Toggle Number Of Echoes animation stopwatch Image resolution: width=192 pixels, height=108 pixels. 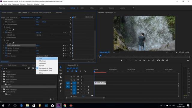point(6,48)
